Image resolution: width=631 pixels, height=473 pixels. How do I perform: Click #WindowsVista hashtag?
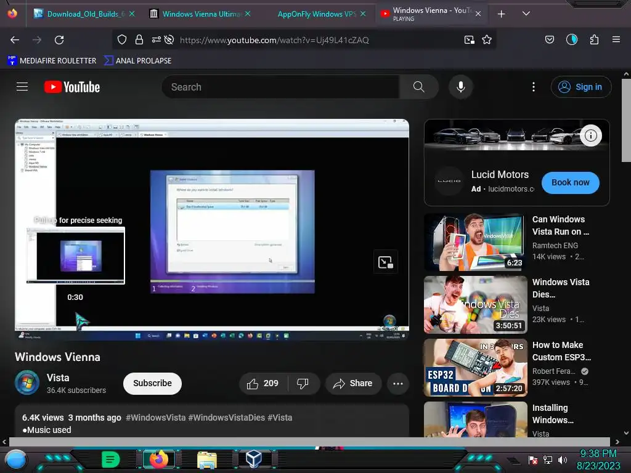(x=155, y=418)
